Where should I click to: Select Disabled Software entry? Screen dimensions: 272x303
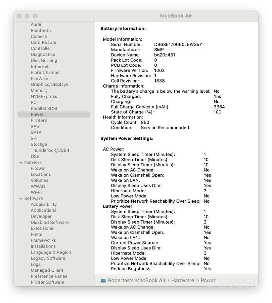click(x=50, y=223)
